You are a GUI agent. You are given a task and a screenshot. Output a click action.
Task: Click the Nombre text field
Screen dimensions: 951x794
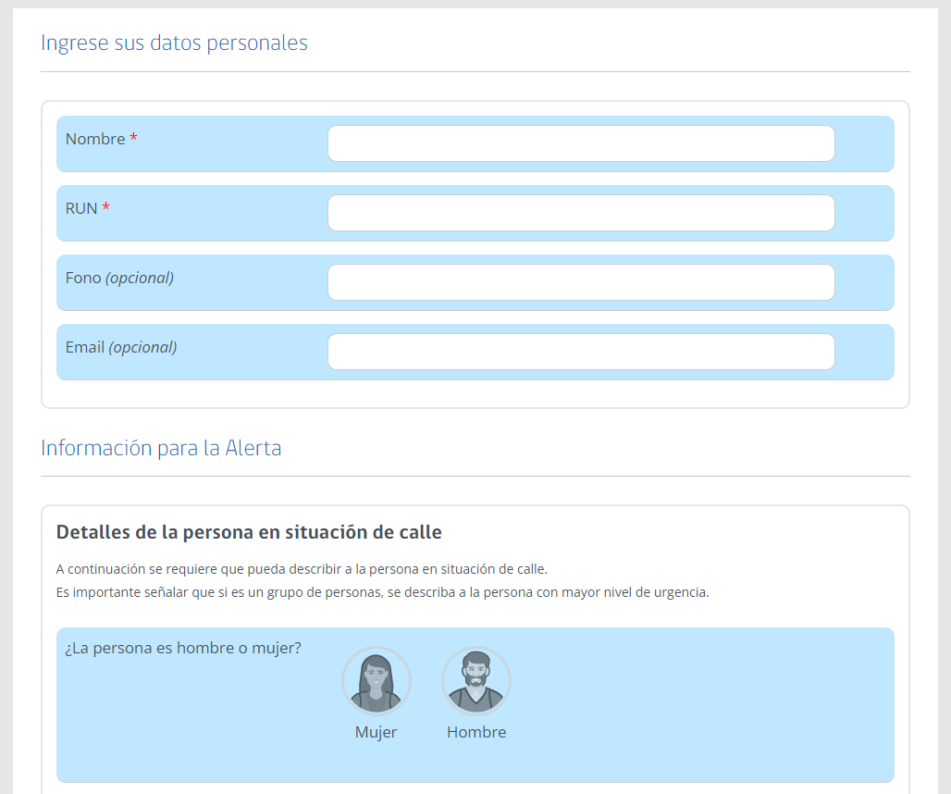[x=581, y=143]
